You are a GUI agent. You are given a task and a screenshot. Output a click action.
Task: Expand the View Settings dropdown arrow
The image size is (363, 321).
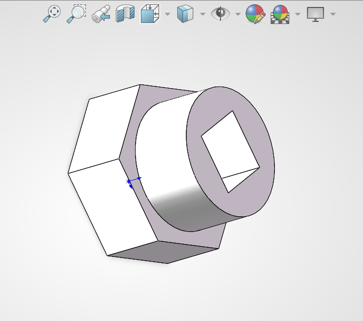pyautogui.click(x=333, y=14)
